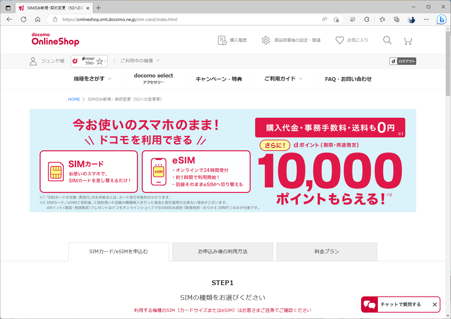Add page to favorites star-plus icon
The width and height of the screenshot is (451, 319).
[x=336, y=19]
